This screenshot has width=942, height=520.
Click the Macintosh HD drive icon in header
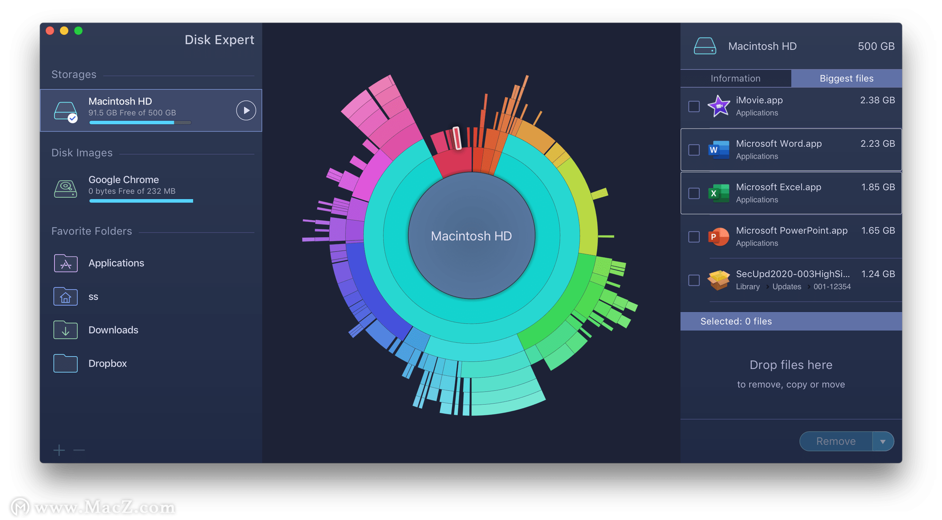pyautogui.click(x=705, y=46)
